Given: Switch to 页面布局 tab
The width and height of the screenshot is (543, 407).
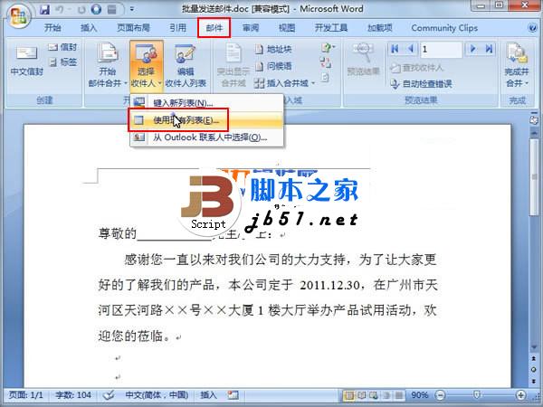Looking at the screenshot, I should coord(133,28).
